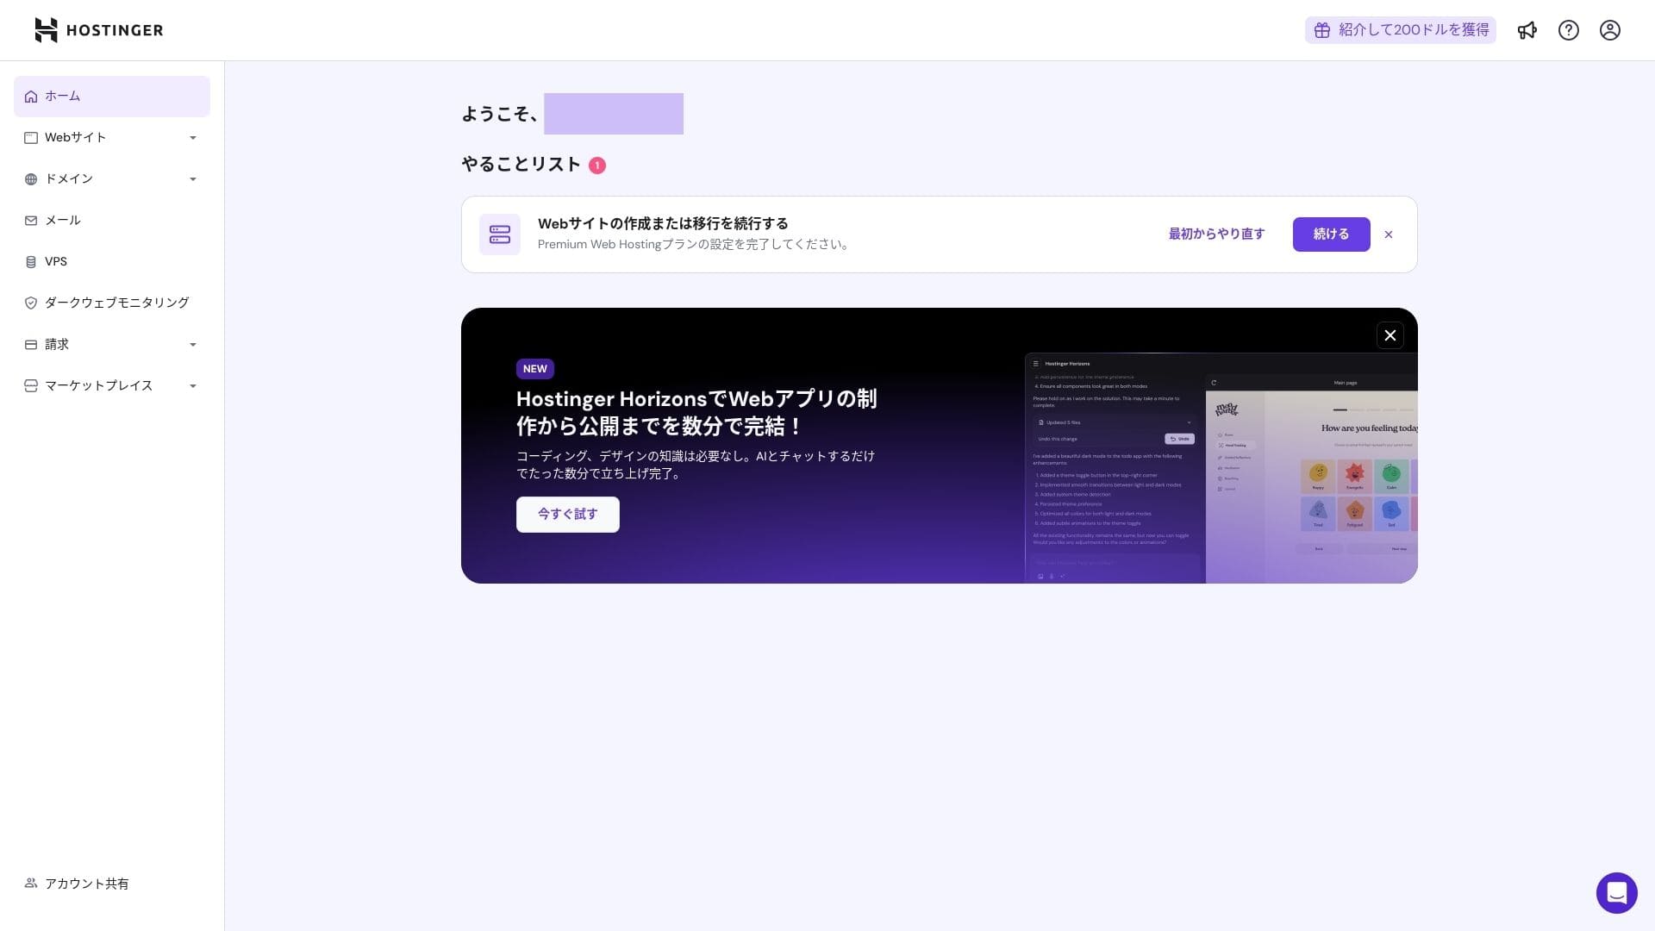This screenshot has width=1655, height=931.
Task: Click the メール envelope icon
Action: [31, 221]
